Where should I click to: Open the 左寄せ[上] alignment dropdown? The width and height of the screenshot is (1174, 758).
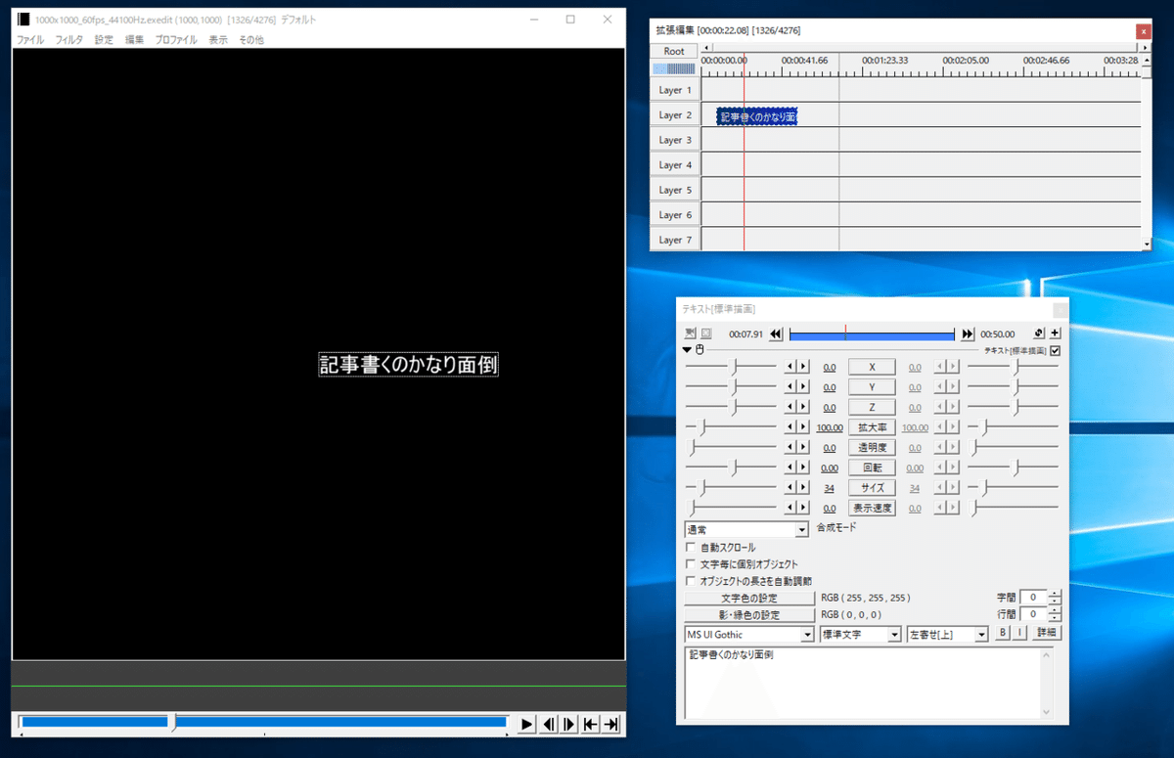pyautogui.click(x=948, y=635)
